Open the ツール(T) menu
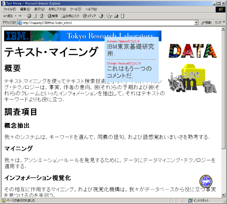Viewport: 227px width, 204px height. click(x=76, y=9)
